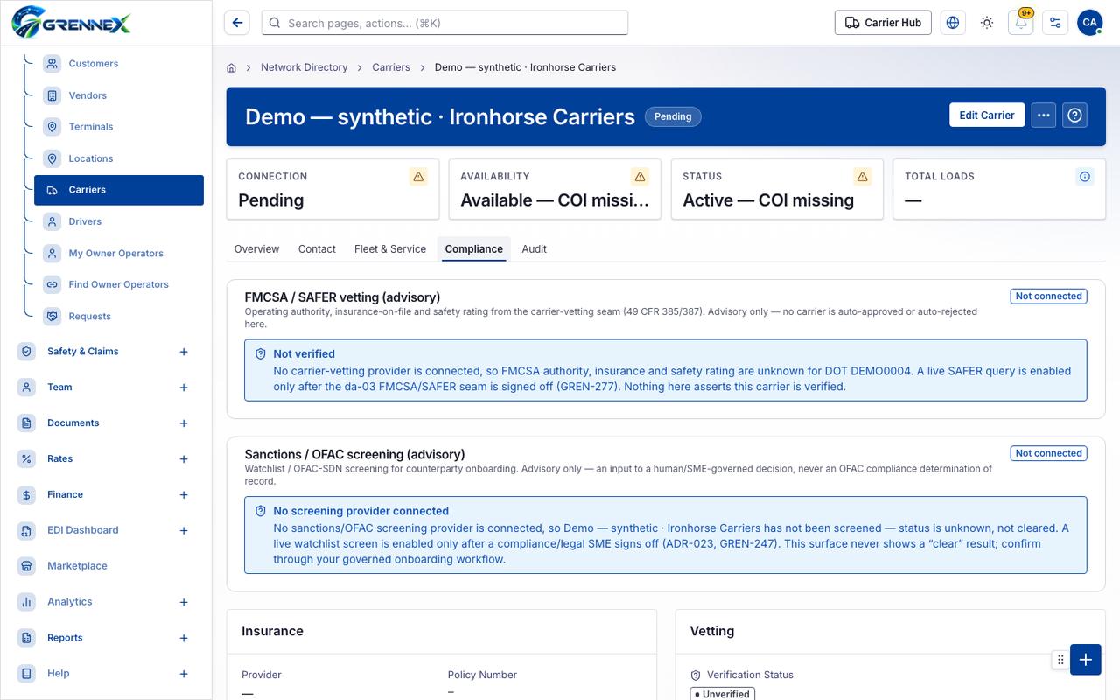This screenshot has height=700, width=1120.
Task: Click the Status warning icon
Action: tap(863, 177)
